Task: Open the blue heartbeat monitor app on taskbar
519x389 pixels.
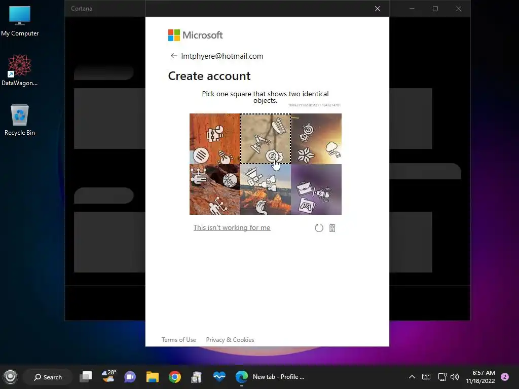Action: pyautogui.click(x=219, y=377)
